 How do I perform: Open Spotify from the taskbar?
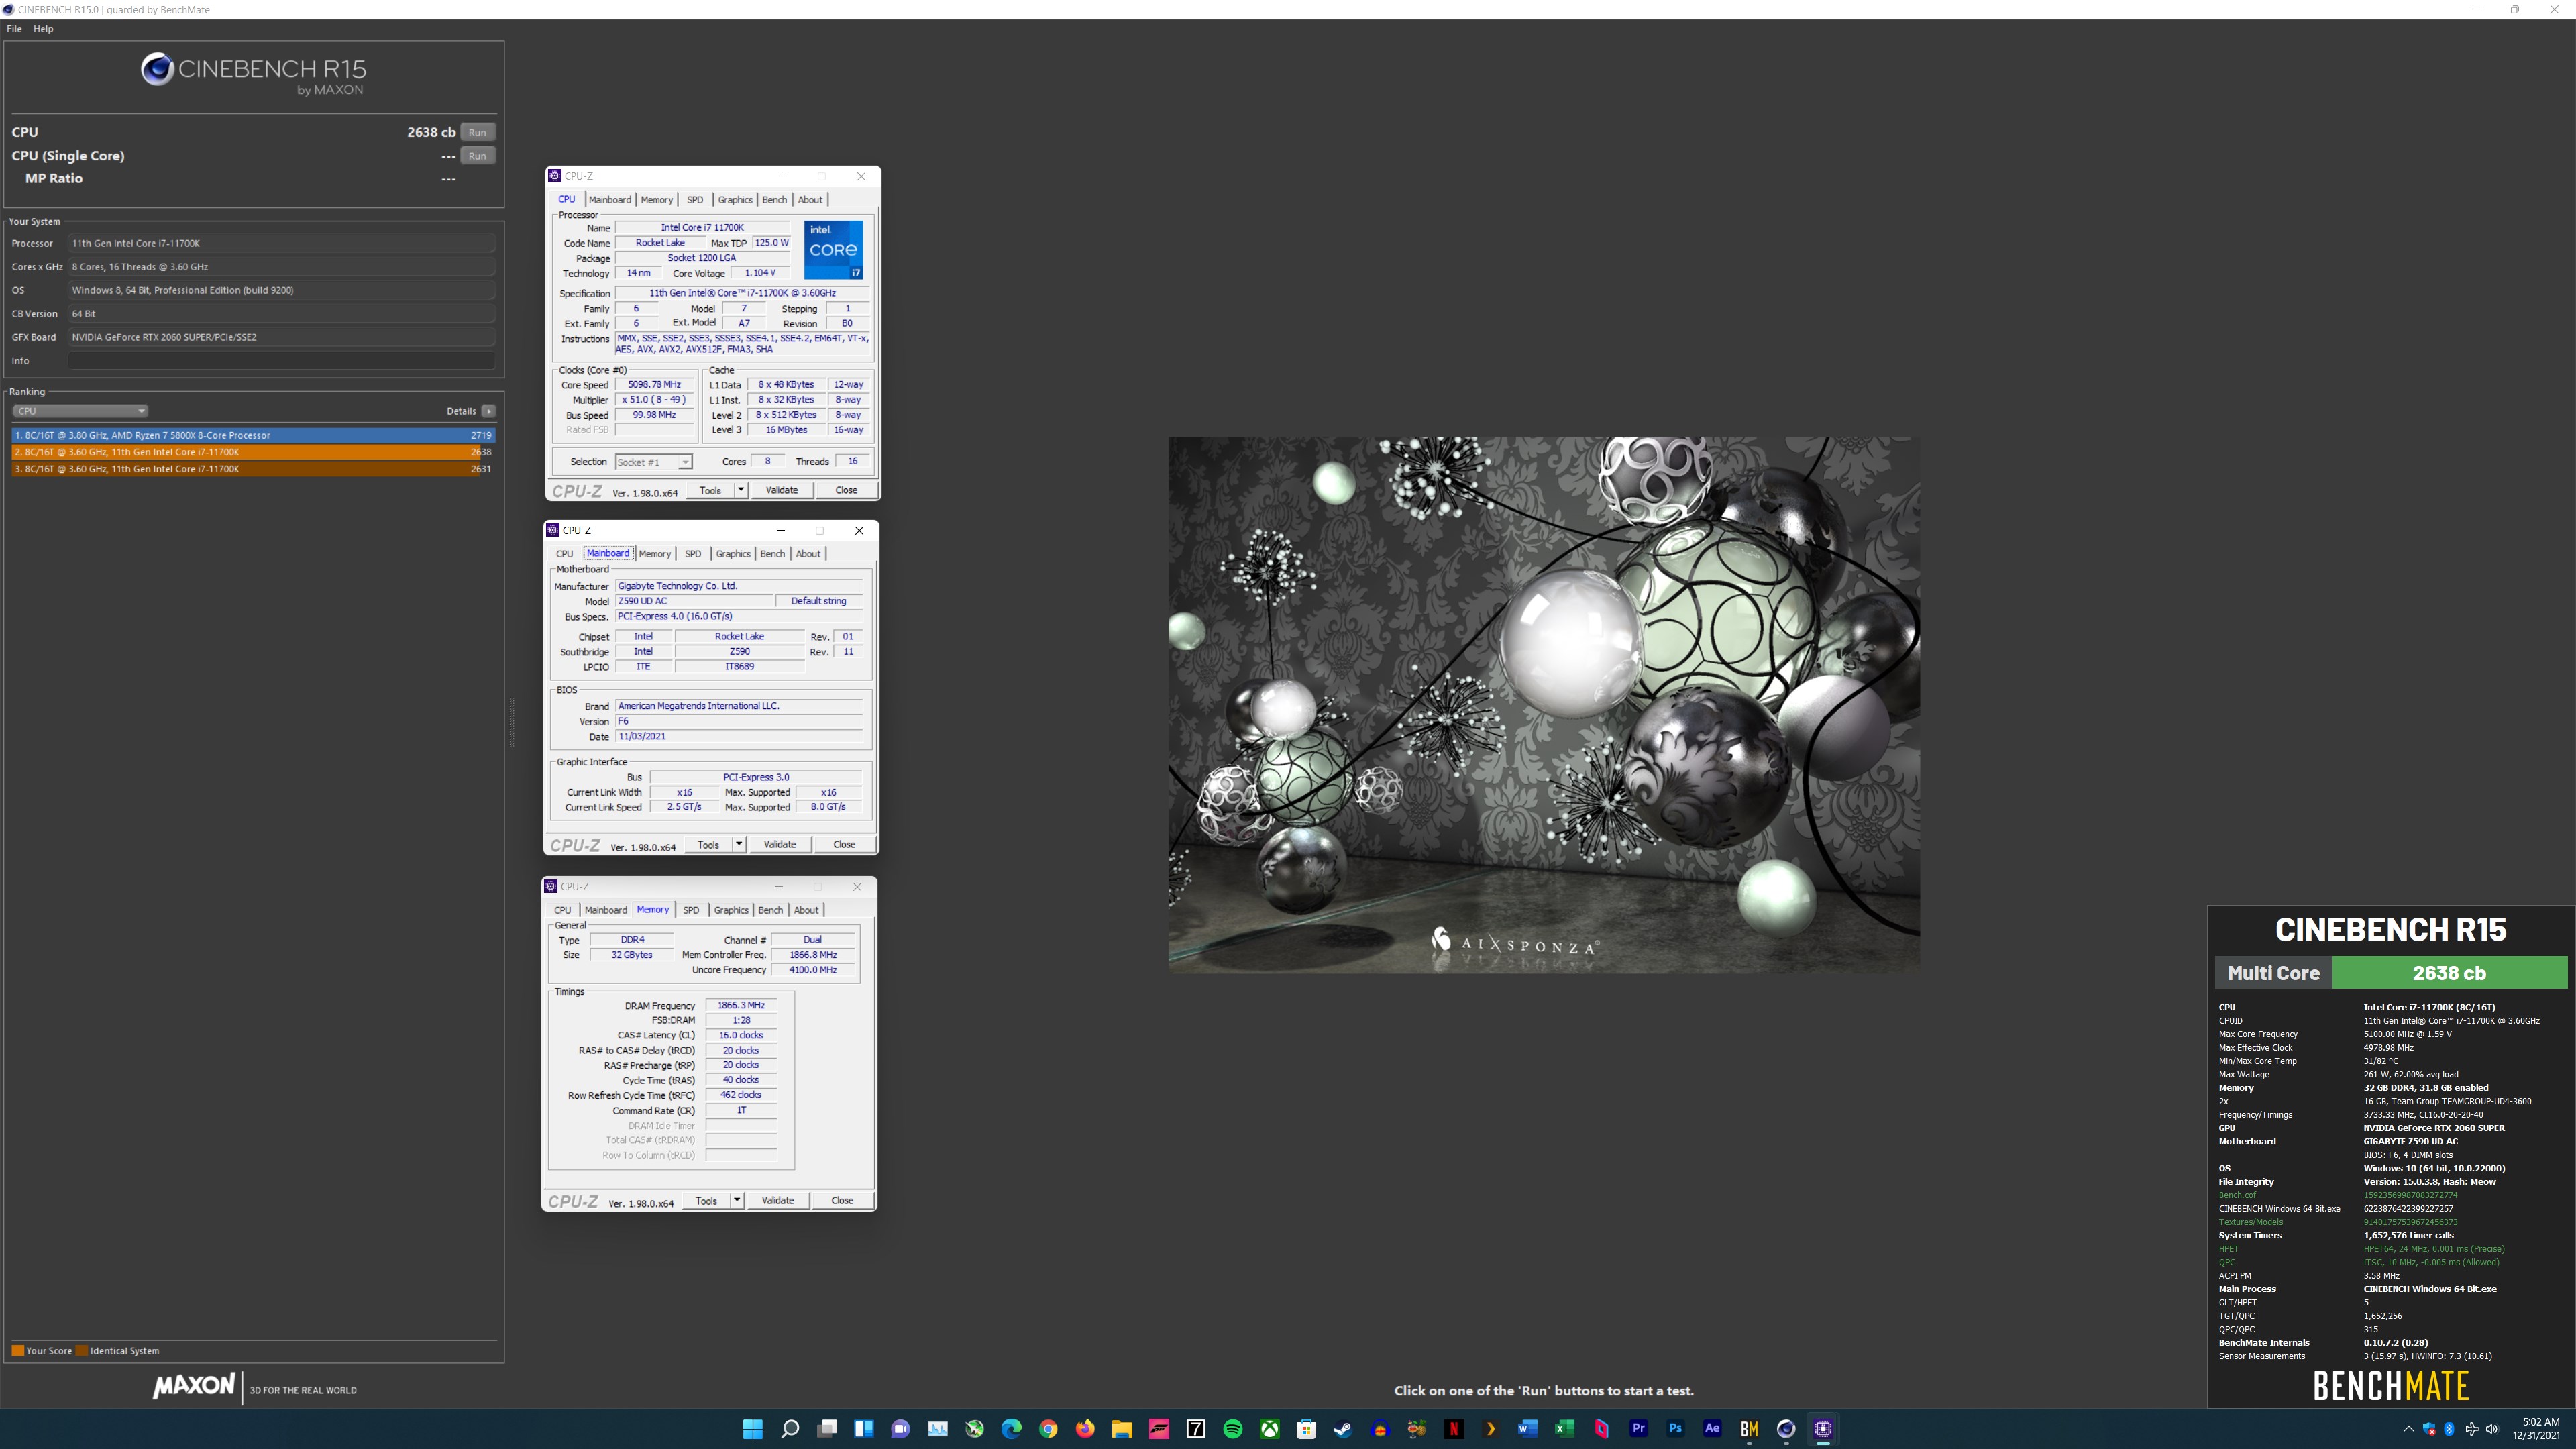1233,1428
